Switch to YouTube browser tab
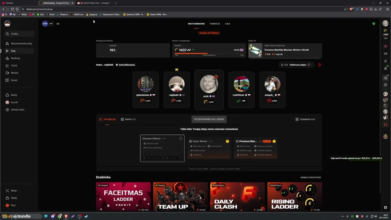The image size is (391, 220). coord(18,3)
